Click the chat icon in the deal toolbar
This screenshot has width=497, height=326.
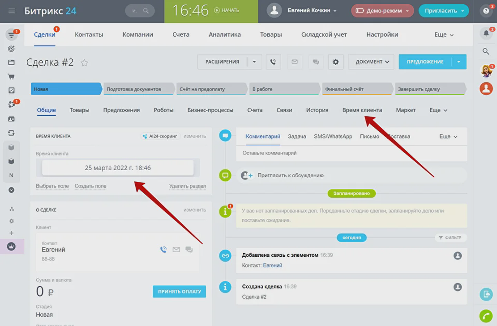[316, 62]
